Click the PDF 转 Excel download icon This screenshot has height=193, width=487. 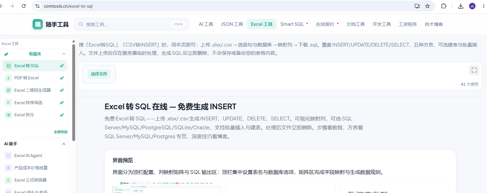point(8,78)
